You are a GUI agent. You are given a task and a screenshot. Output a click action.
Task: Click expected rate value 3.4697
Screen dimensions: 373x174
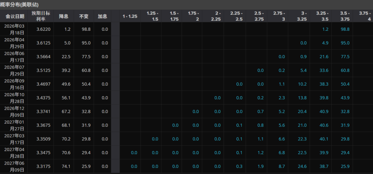[43, 84]
